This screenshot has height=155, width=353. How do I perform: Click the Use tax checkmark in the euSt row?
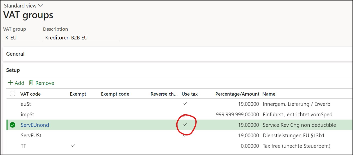185,104
